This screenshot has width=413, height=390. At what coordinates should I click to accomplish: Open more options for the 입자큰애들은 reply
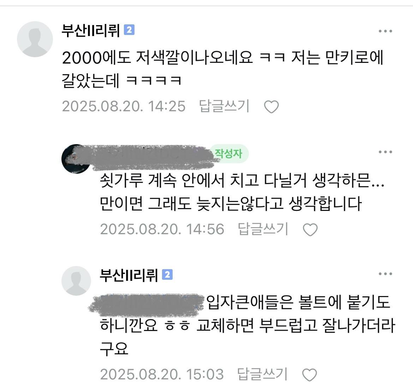(385, 274)
